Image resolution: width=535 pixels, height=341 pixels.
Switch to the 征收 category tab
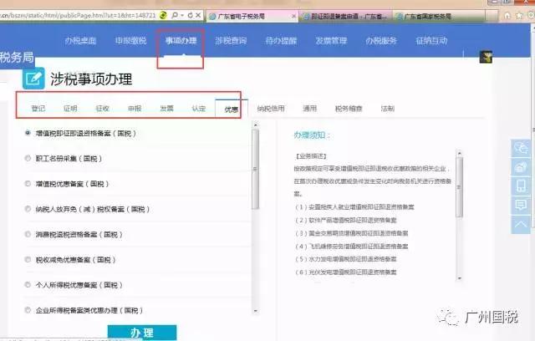(x=102, y=109)
